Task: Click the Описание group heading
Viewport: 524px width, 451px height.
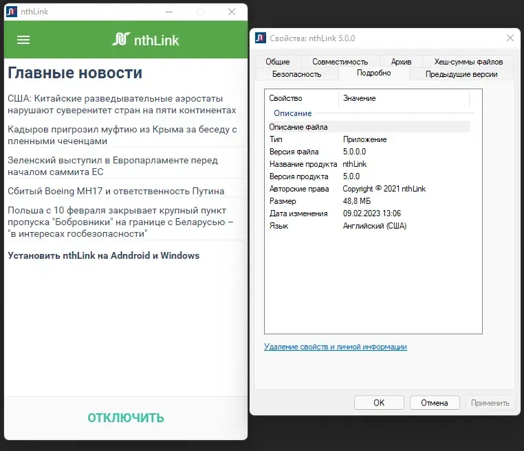Action: click(x=293, y=113)
